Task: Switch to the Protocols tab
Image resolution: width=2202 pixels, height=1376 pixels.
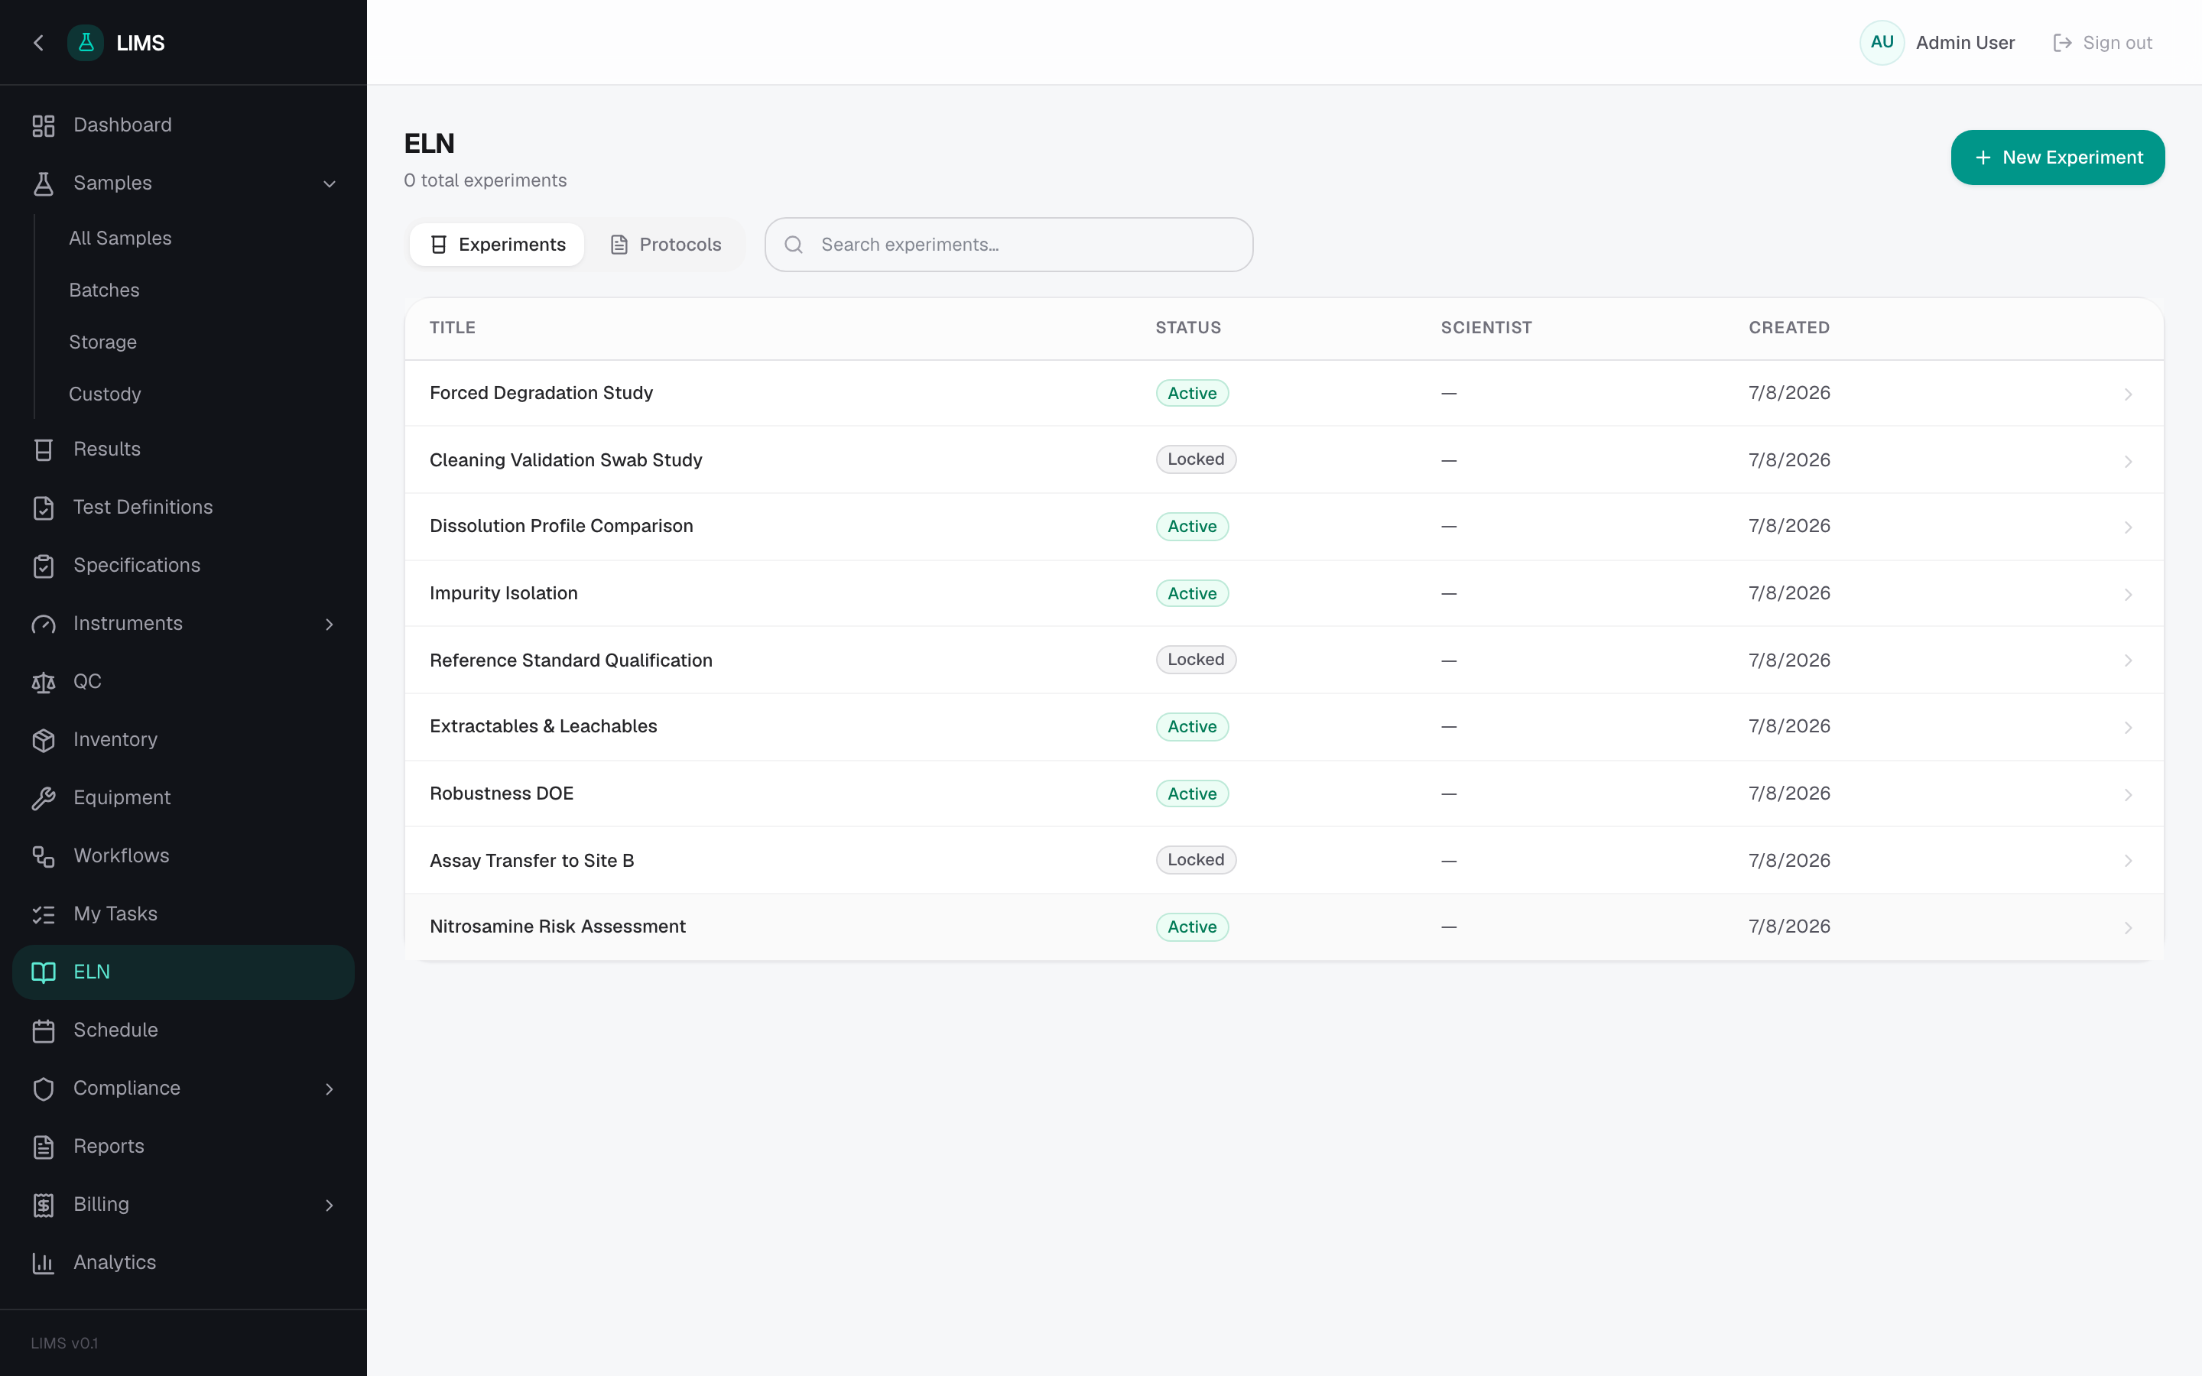Action: pos(666,245)
